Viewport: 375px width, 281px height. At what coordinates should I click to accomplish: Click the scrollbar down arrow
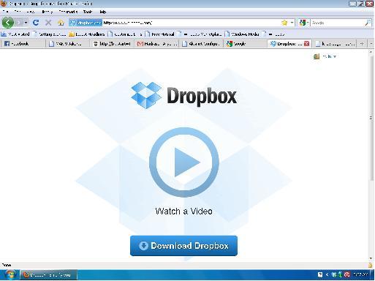coord(371,259)
